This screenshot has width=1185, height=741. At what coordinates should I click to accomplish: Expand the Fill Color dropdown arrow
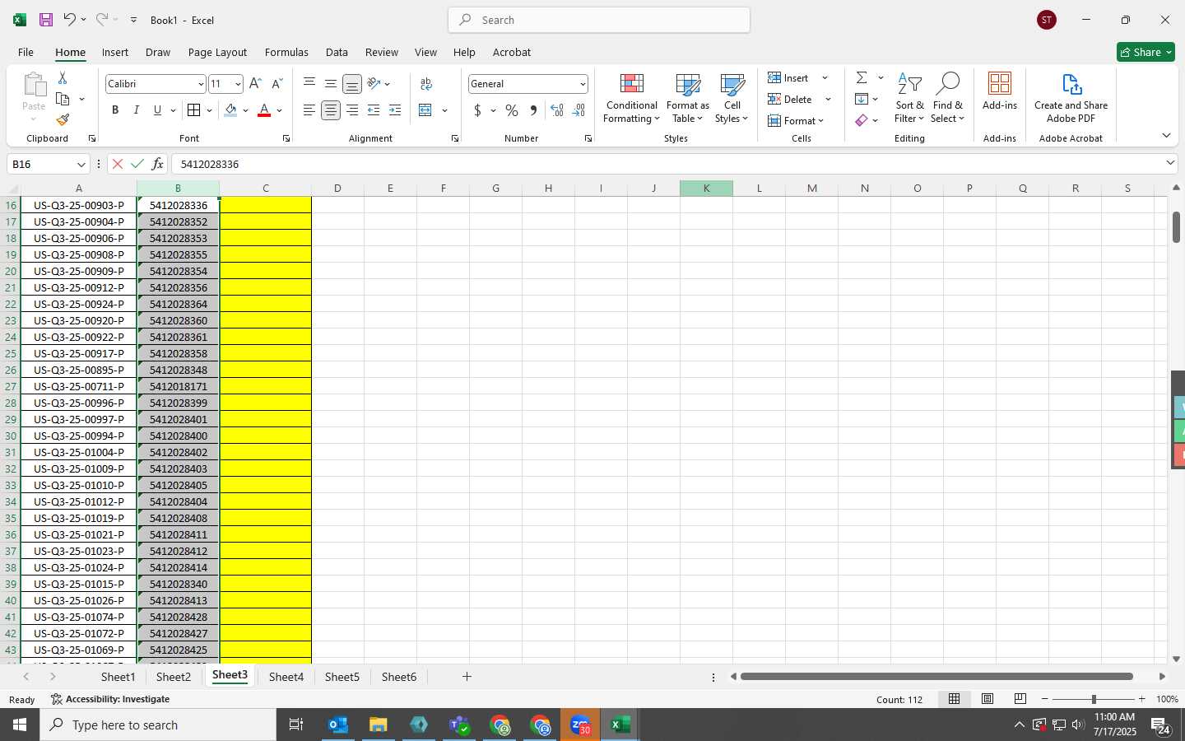pos(245,110)
